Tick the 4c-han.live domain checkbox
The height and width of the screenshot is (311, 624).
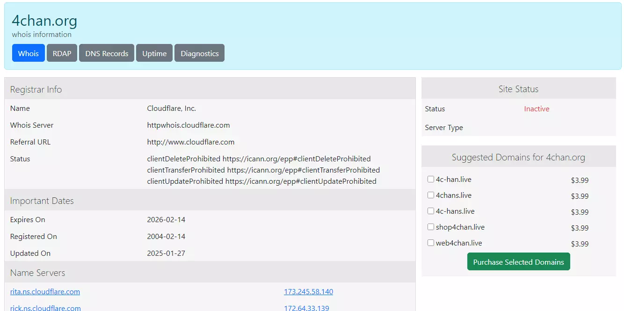pos(431,179)
